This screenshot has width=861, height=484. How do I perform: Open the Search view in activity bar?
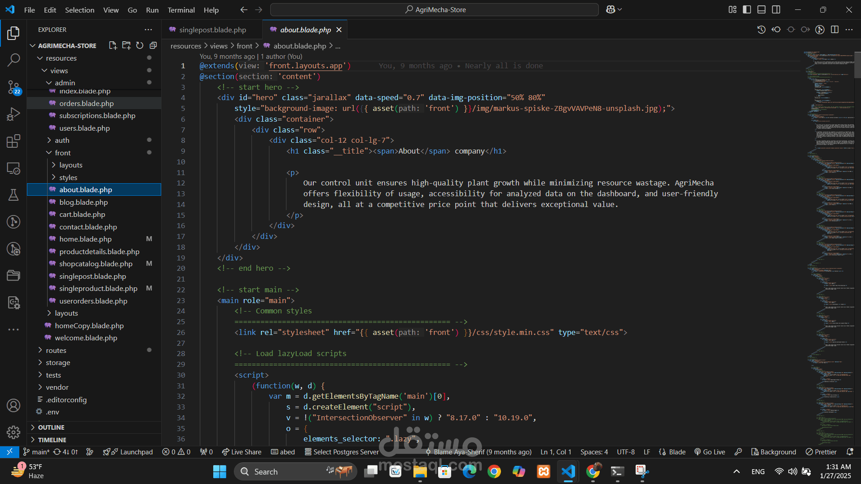click(13, 60)
